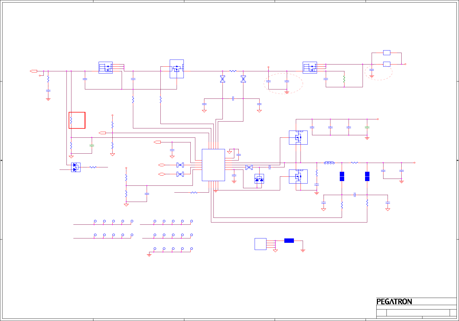Select the dual diode package at far left
The height and width of the screenshot is (321, 459).
pyautogui.click(x=76, y=167)
